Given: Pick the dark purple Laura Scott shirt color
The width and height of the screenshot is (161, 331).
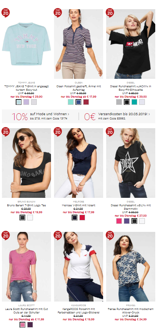Looking at the screenshot, I should click(x=30, y=324).
